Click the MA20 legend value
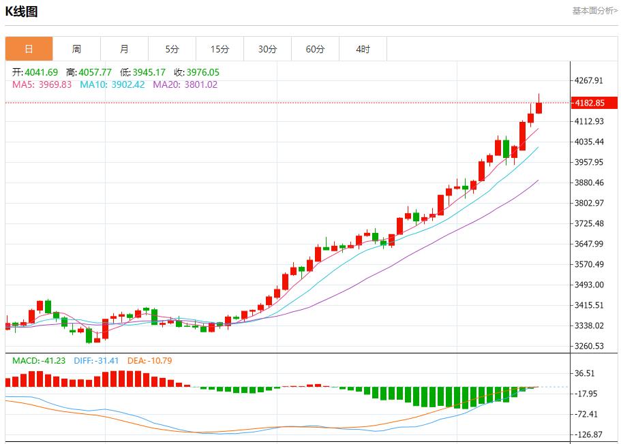 (x=200, y=84)
